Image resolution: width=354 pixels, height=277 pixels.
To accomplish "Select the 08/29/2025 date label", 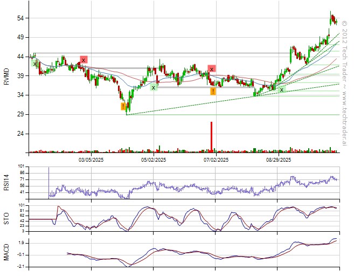I will coord(278,160).
